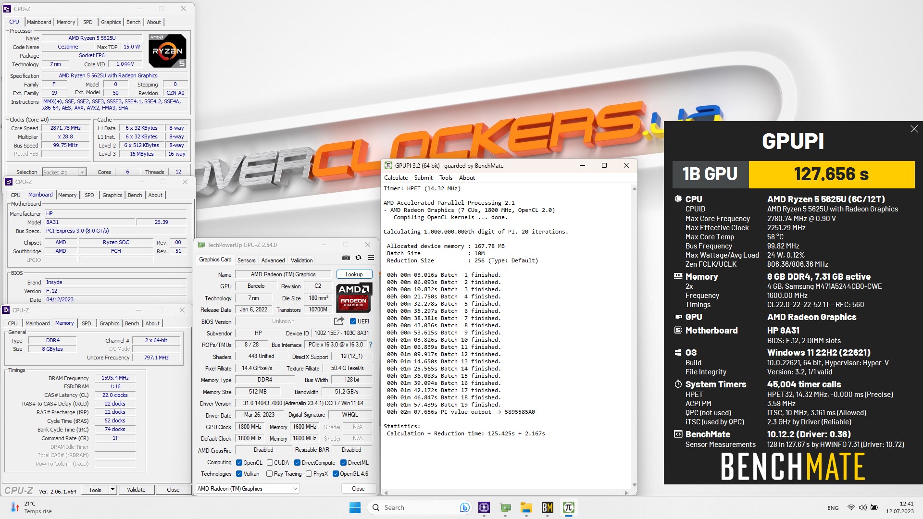Open the About menu in GPUPI

coord(467,178)
